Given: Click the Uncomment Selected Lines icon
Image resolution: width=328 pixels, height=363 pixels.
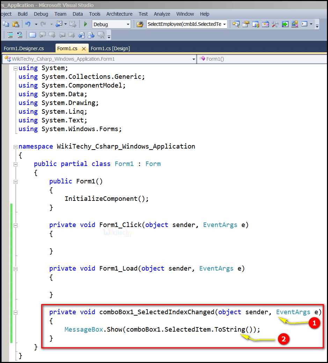Looking at the screenshot, I should point(20,35).
